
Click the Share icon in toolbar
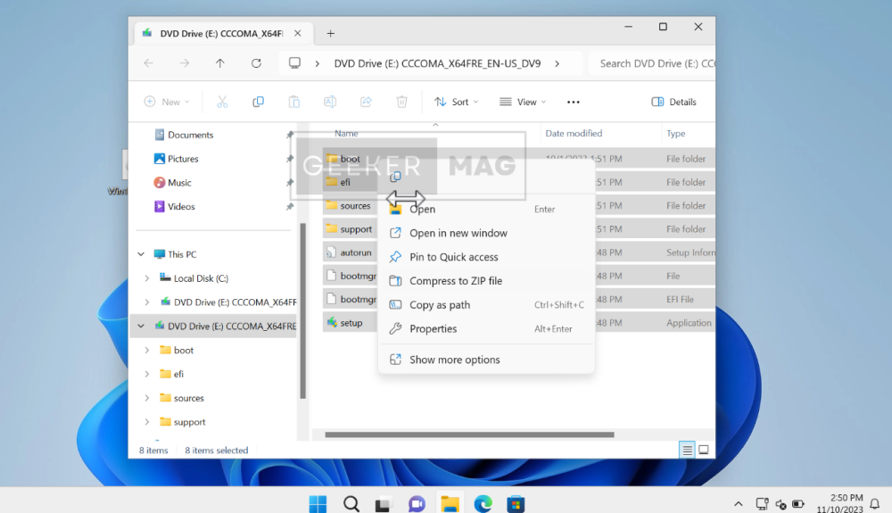coord(366,102)
